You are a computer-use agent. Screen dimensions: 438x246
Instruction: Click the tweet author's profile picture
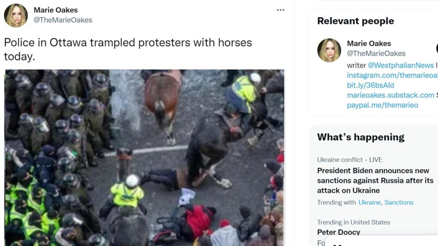16,15
